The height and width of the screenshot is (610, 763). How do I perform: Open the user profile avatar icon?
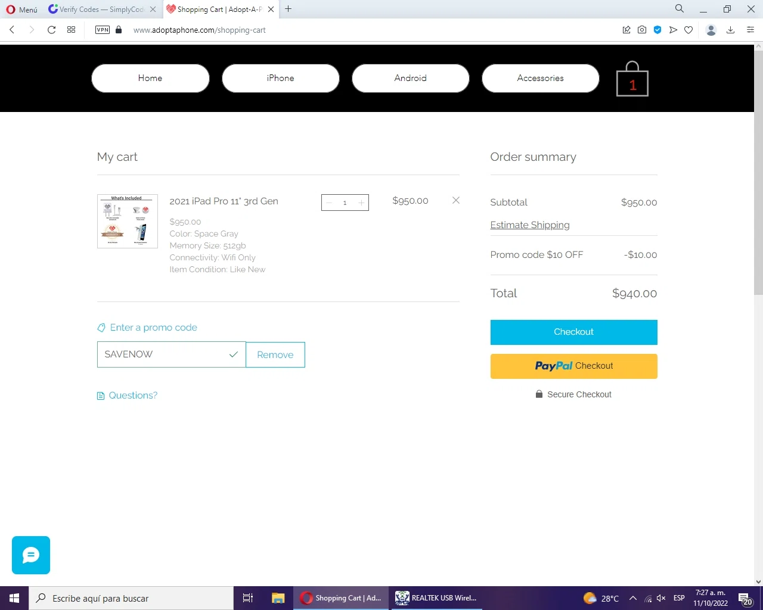point(711,30)
